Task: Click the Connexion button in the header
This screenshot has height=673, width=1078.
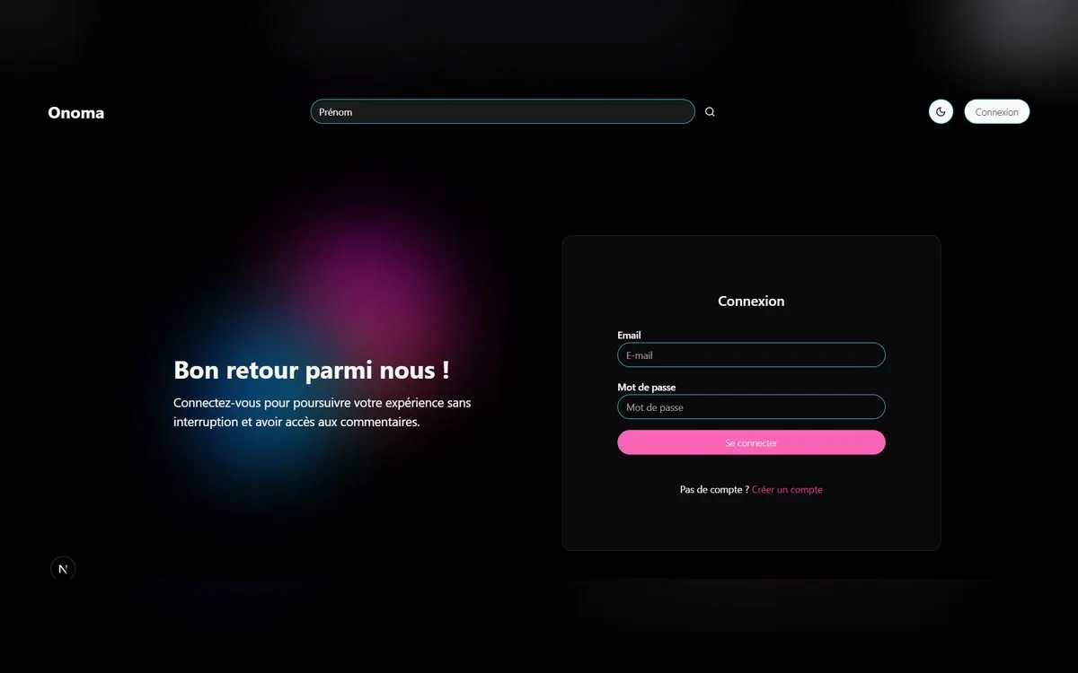Action: click(997, 112)
